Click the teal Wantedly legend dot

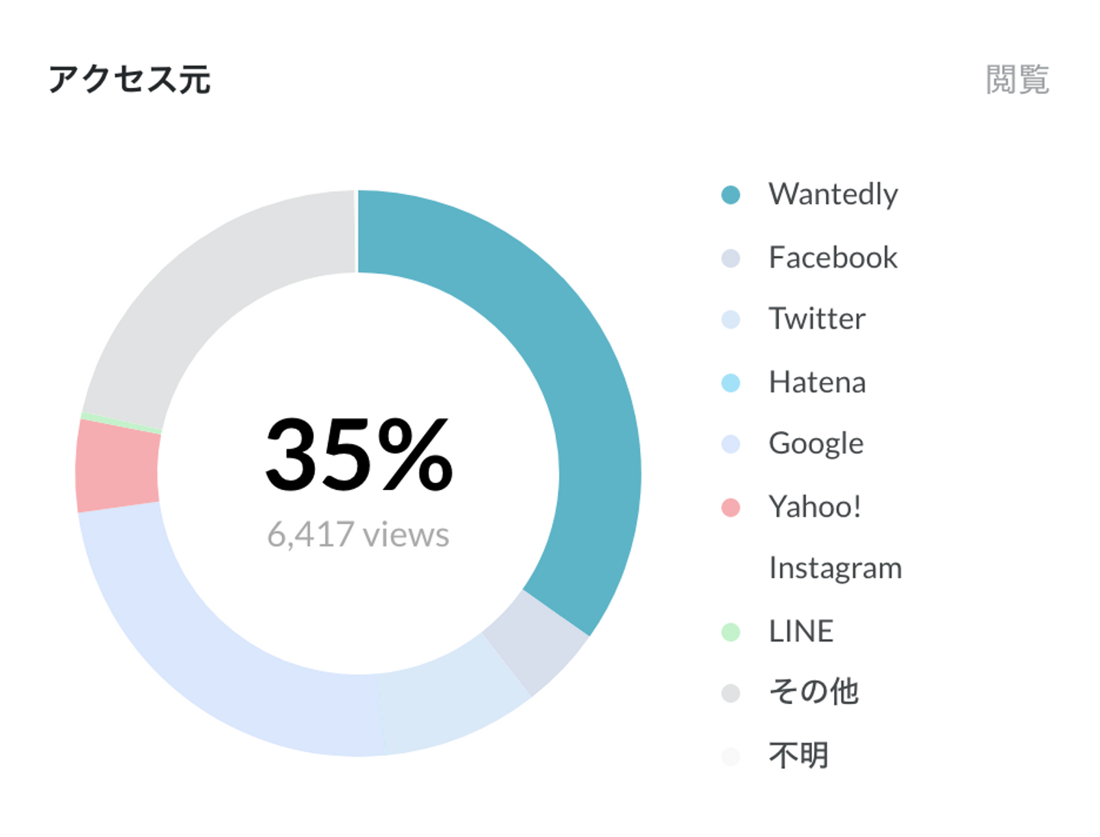pyautogui.click(x=730, y=195)
